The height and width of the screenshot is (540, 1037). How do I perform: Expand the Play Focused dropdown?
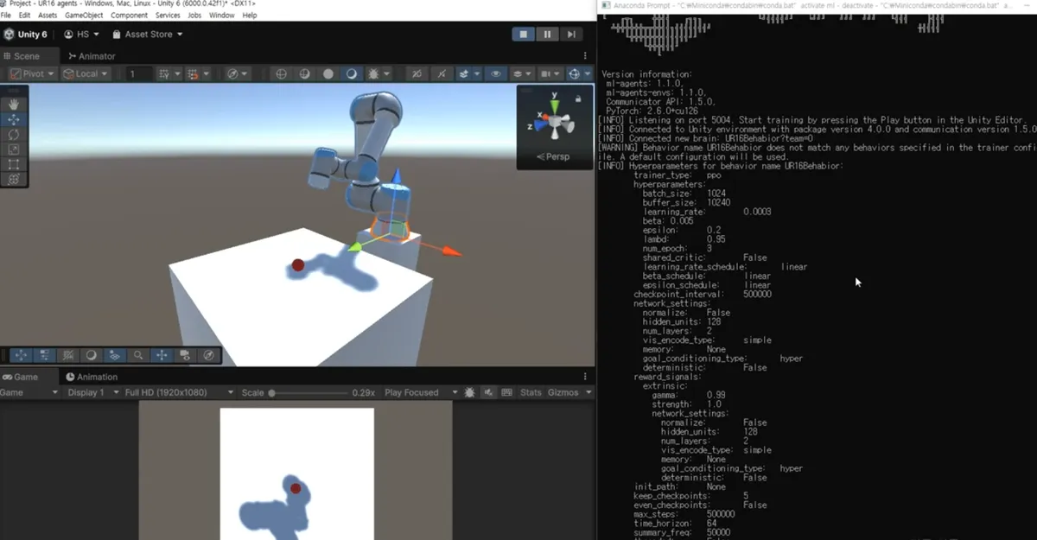click(417, 392)
